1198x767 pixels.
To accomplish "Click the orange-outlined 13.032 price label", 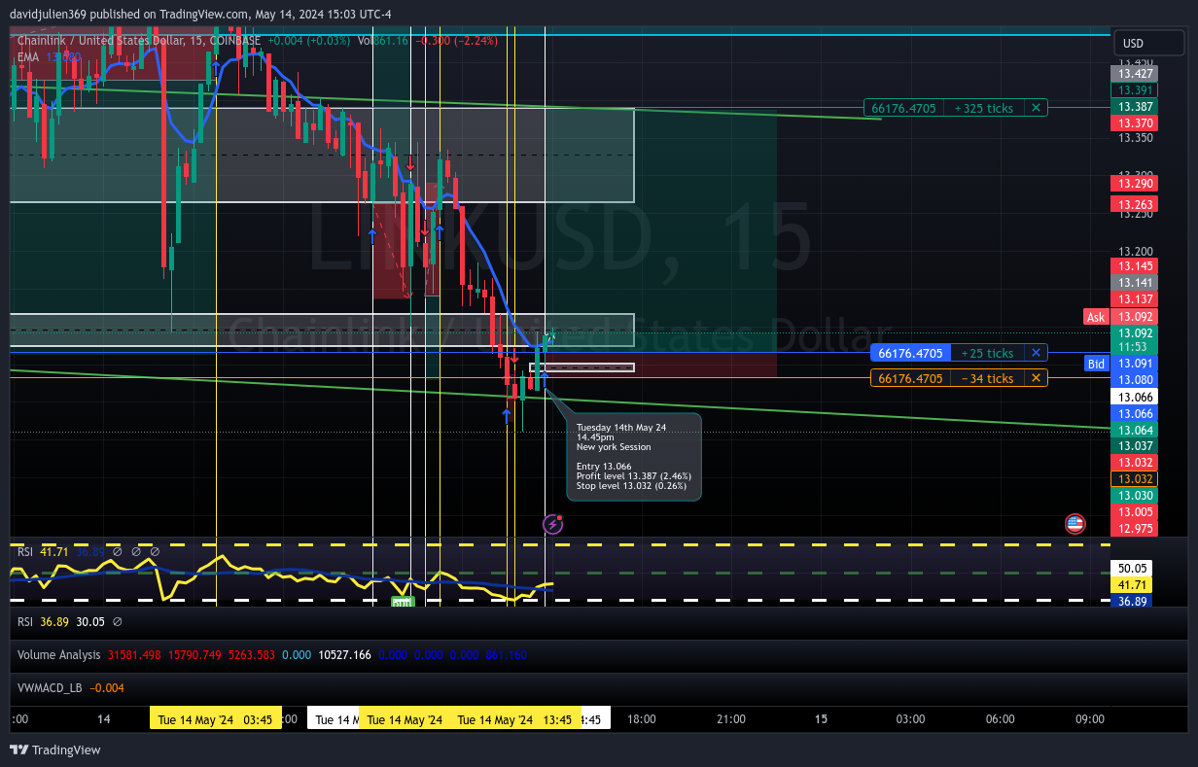I will point(1135,479).
